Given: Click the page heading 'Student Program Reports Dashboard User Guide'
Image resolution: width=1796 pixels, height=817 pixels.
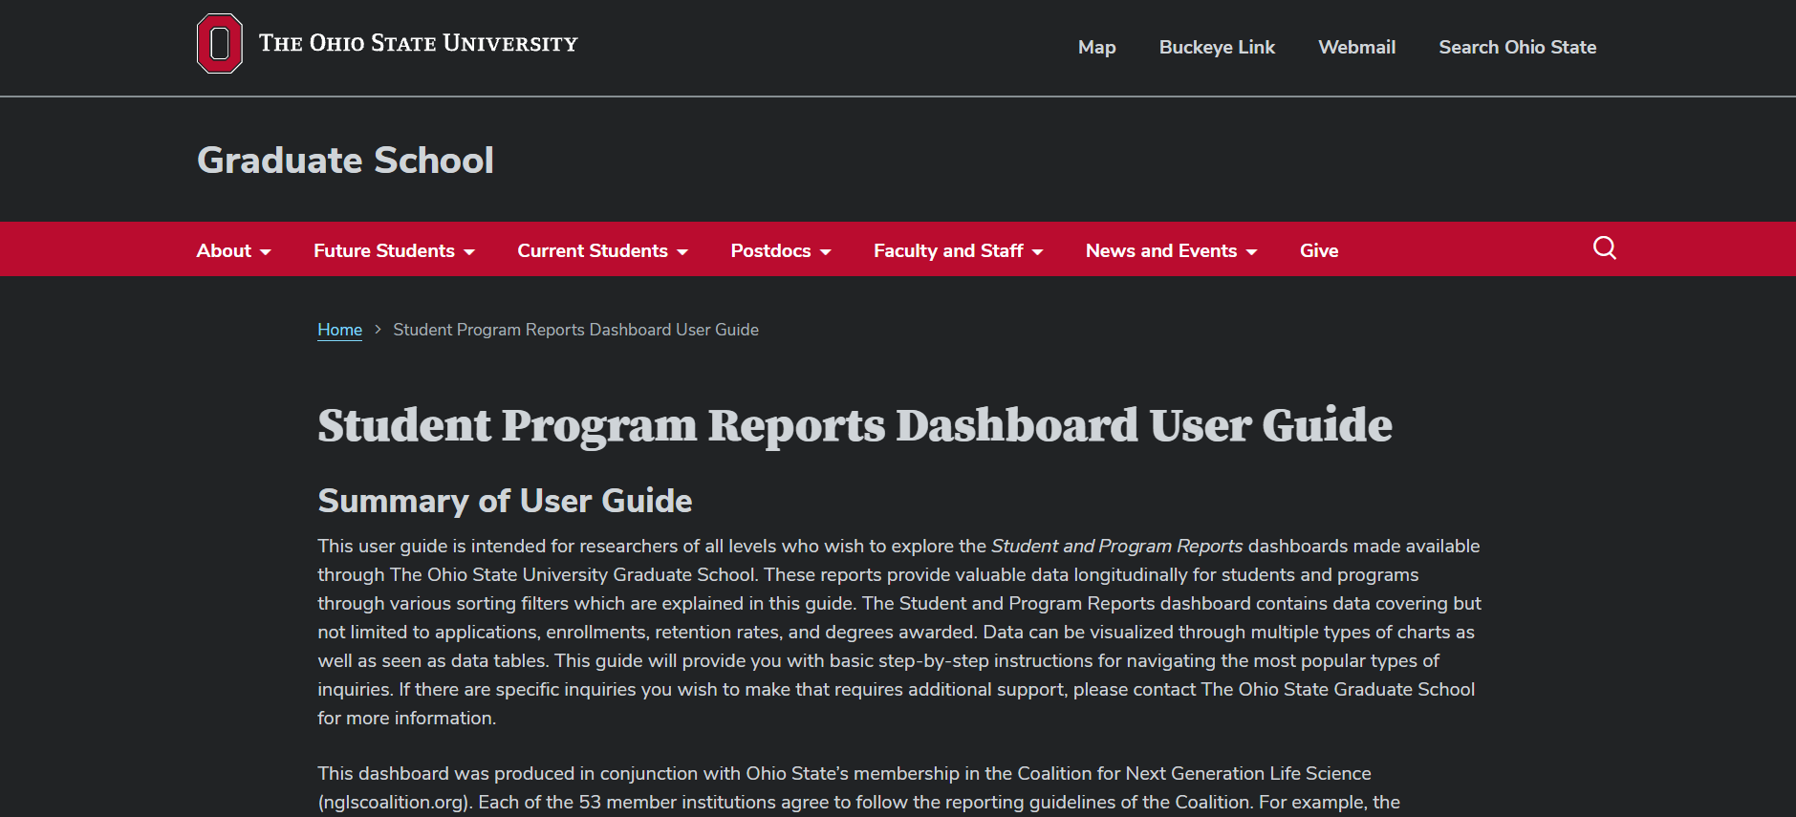Looking at the screenshot, I should (x=855, y=425).
